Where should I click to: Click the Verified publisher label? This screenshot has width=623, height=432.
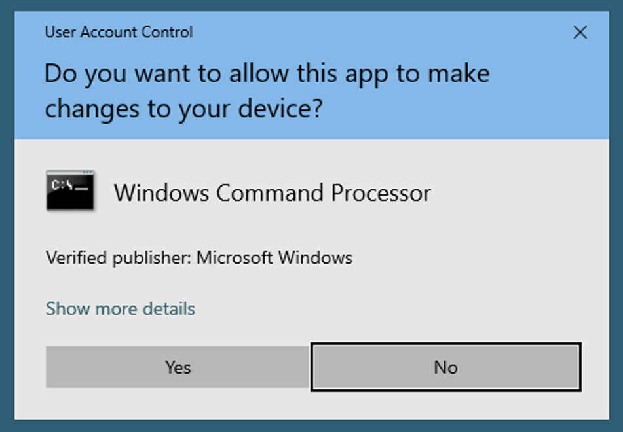coord(118,258)
